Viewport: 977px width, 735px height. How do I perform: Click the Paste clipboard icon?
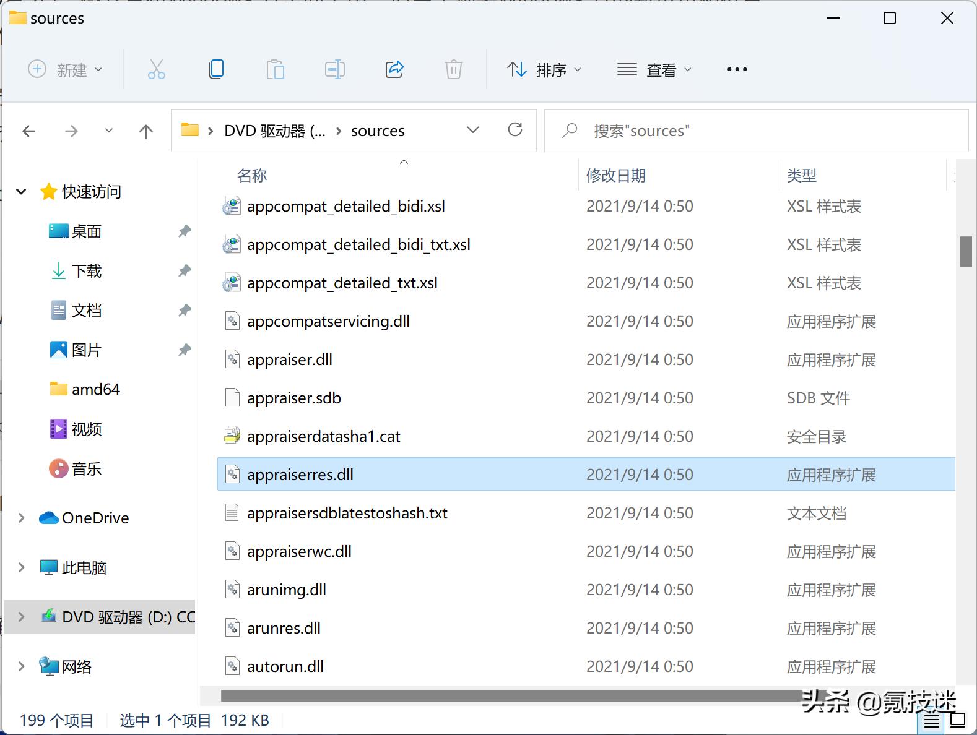(276, 69)
